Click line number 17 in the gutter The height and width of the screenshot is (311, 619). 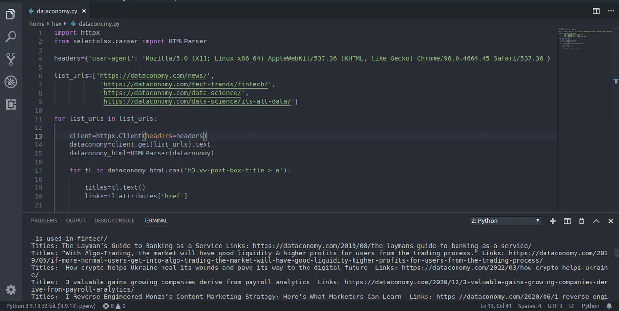39,170
